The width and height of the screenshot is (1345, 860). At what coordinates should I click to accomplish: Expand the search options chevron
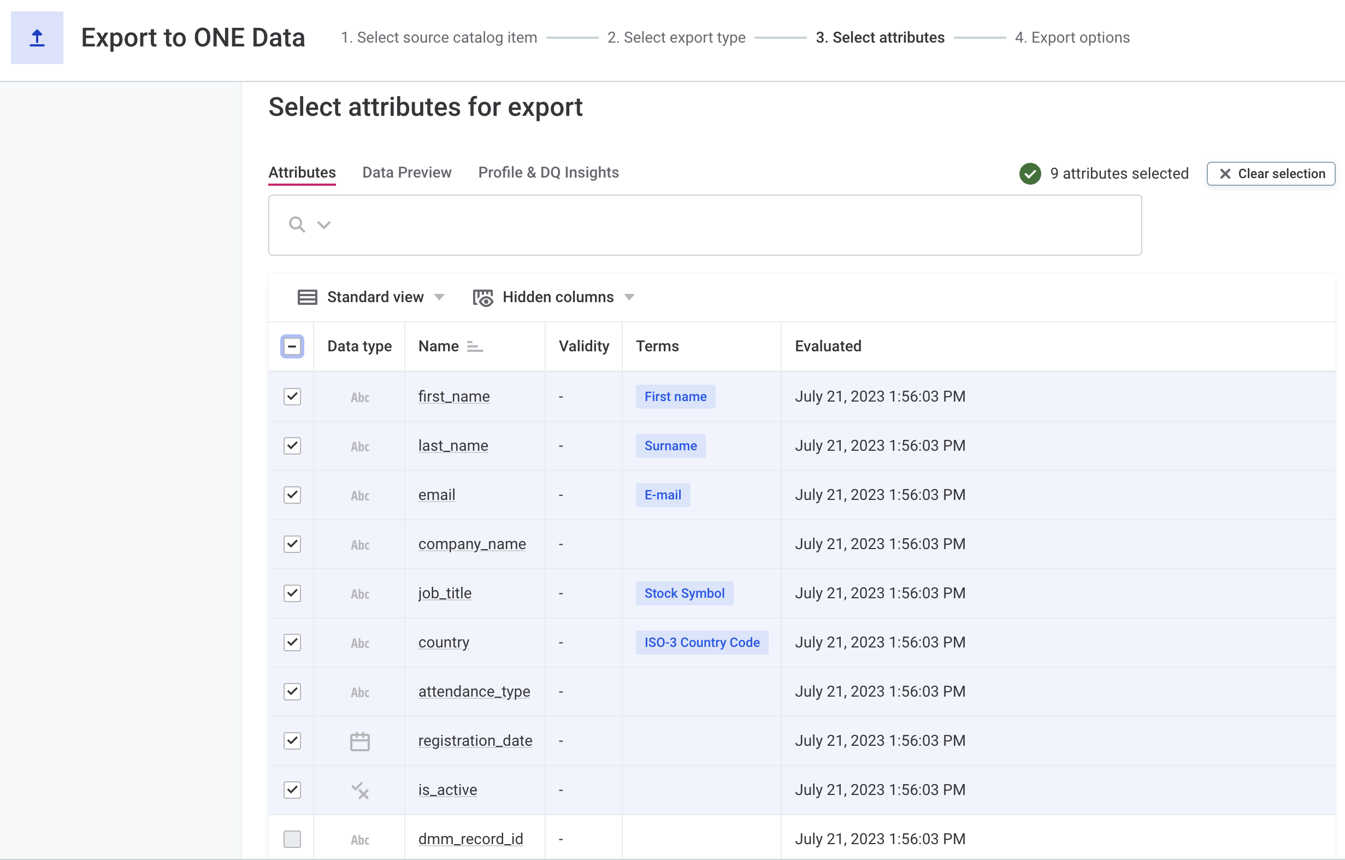324,225
